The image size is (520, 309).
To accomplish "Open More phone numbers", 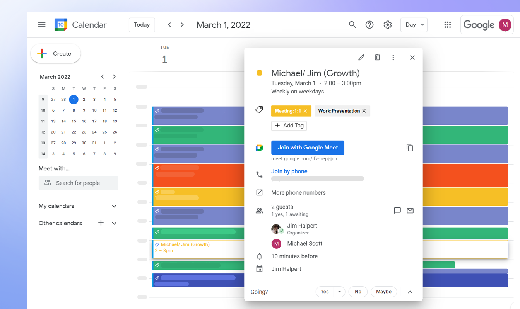I will (x=298, y=193).
